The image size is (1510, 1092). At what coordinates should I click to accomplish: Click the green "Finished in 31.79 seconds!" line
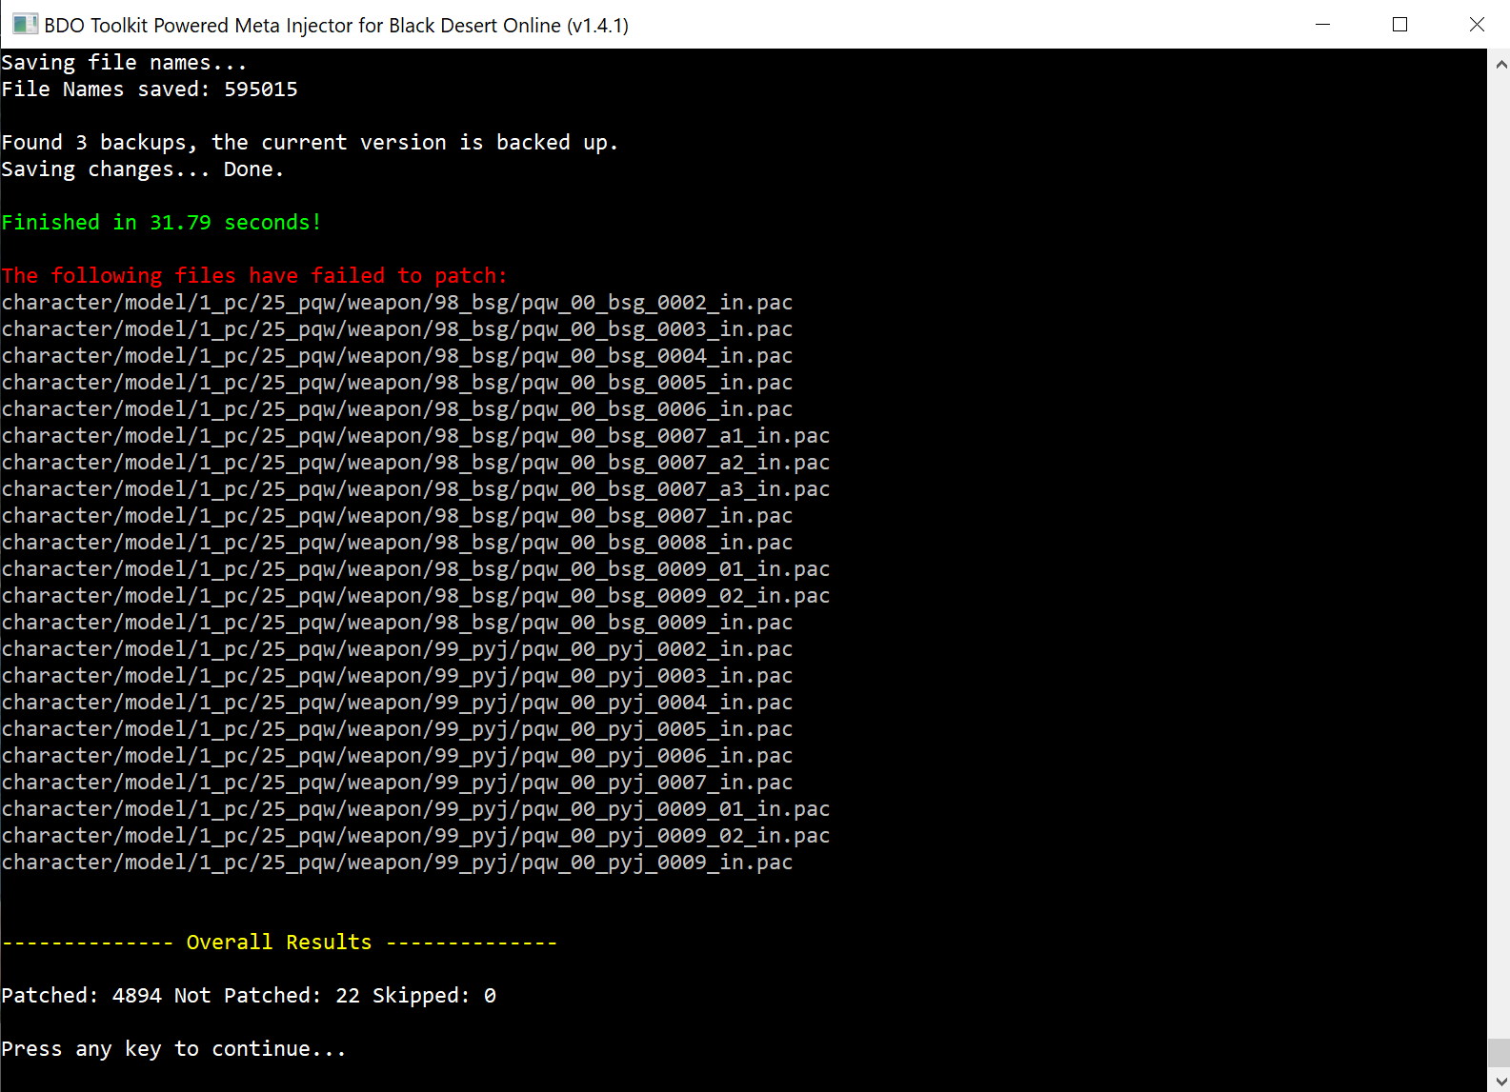coord(161,223)
